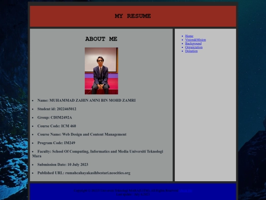Screen dimensions: 266x200
Task: Click the Published URL rumahcahayakasihbestari.neocities.org text
Action: [84, 173]
